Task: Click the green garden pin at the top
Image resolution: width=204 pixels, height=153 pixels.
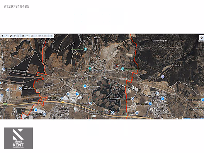Action: (x=85, y=49)
